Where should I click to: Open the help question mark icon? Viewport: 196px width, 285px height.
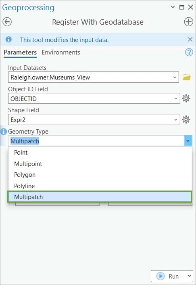coord(189,52)
